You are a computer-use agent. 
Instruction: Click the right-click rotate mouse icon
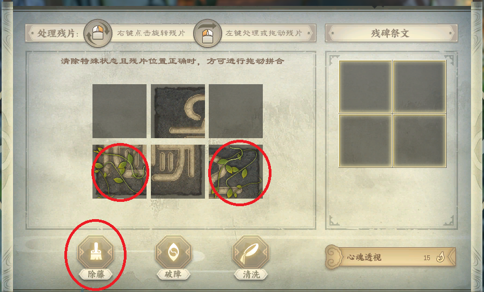pyautogui.click(x=98, y=33)
